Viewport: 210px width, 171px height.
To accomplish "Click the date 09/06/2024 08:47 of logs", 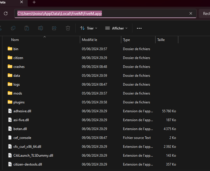I will (x=94, y=84).
